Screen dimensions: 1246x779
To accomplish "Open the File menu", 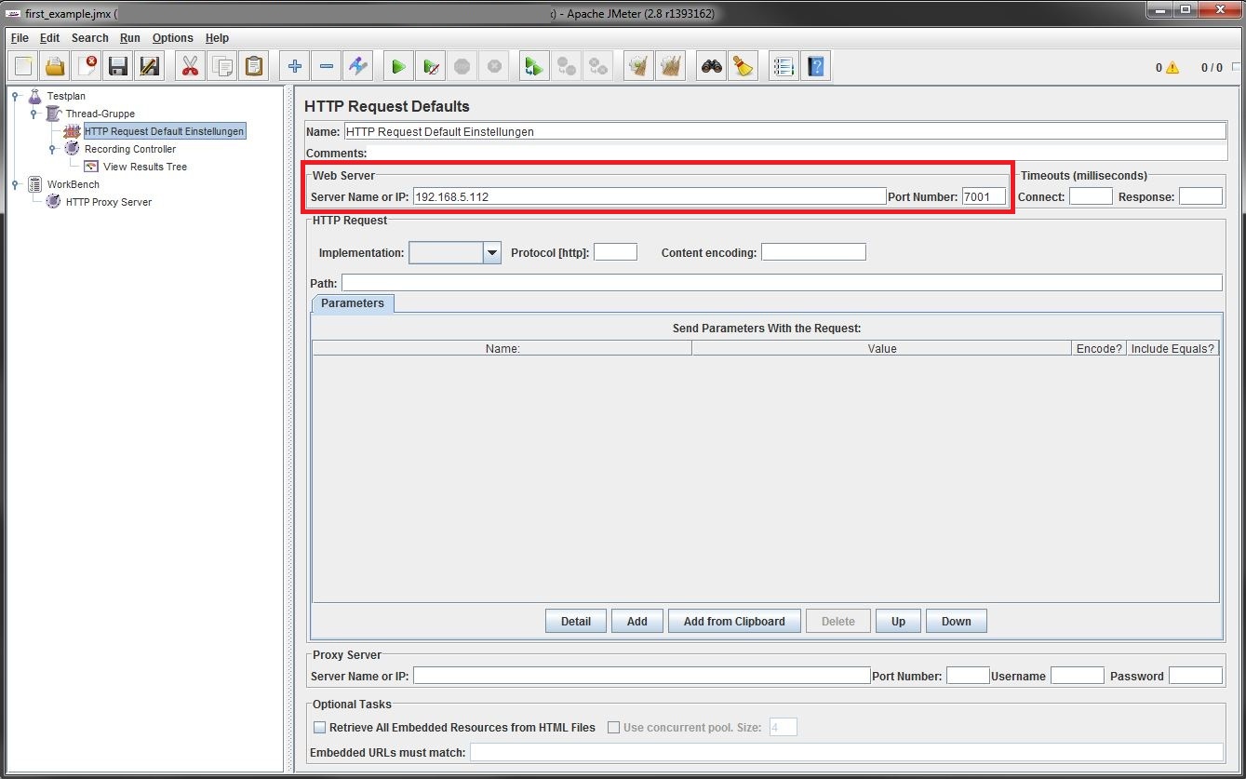I will pyautogui.click(x=20, y=38).
